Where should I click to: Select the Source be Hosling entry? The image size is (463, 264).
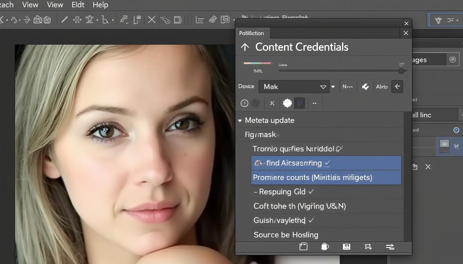(x=286, y=235)
